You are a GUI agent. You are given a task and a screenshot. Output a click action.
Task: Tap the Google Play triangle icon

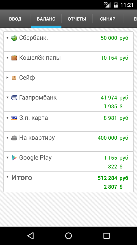tap(14, 158)
